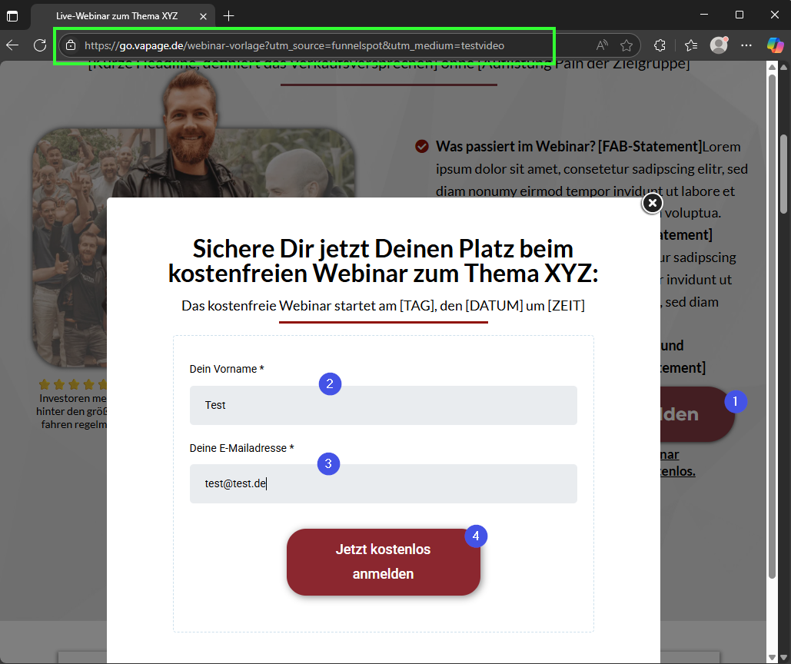Viewport: 791px width, 664px height.
Task: Click the Deine E-Mailadresse label
Action: (x=241, y=448)
